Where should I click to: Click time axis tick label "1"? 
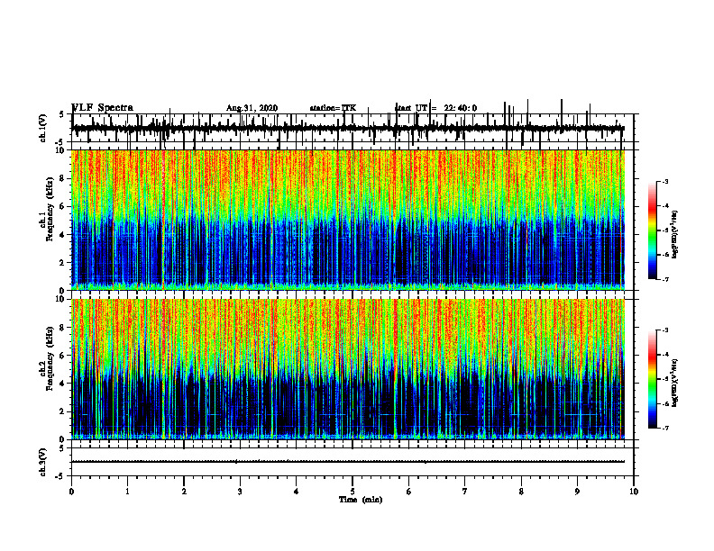pos(127,492)
